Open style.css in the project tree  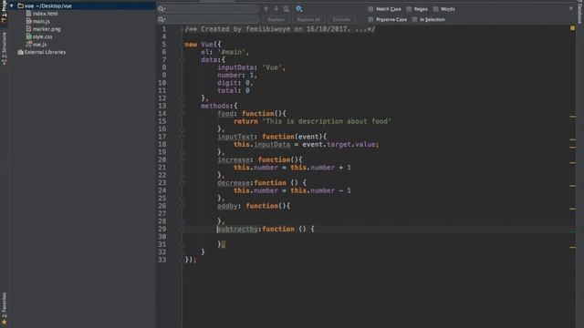43,36
